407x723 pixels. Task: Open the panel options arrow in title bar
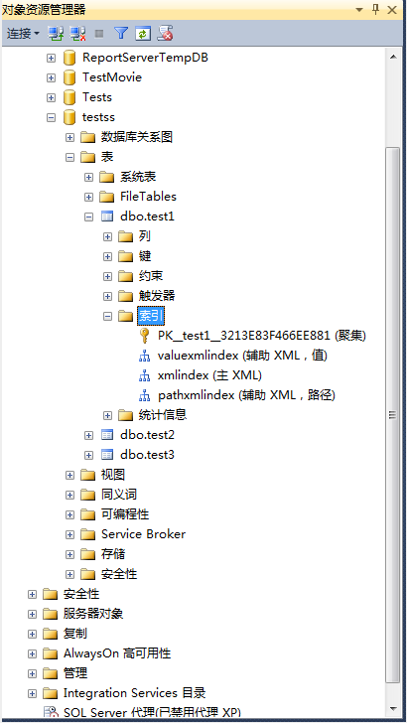359,10
